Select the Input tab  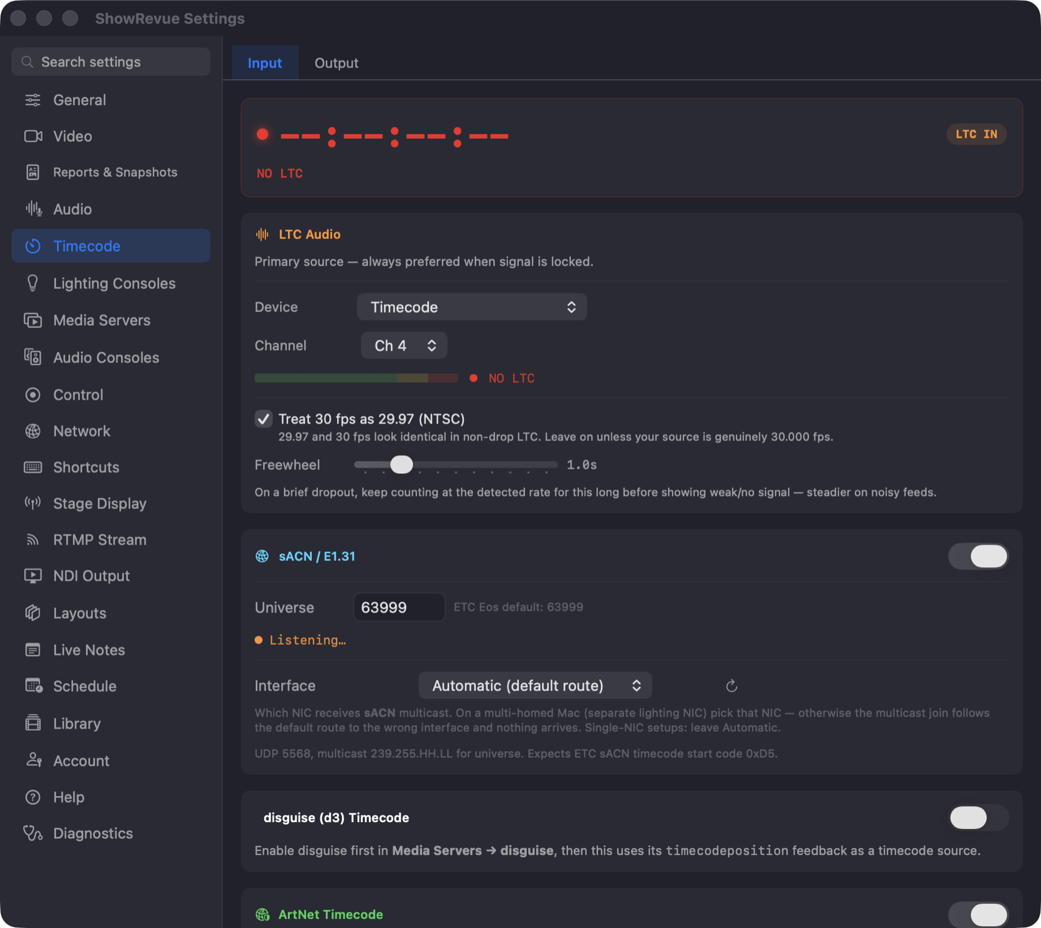[x=265, y=63]
